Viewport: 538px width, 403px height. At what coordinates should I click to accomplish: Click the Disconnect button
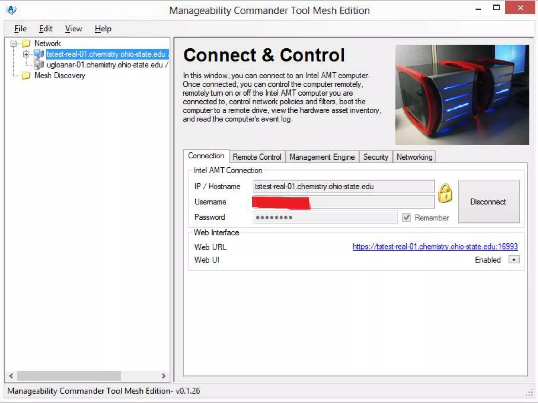tap(489, 202)
